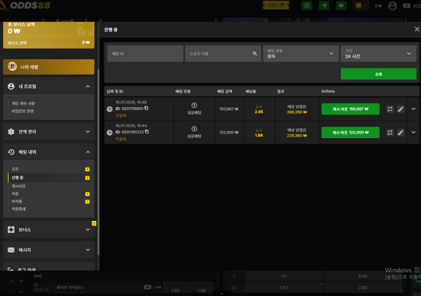Screen dimensions: 421x296
Task: Open the 베팅 유형 dropdown set to 모두
Action: tap(300, 53)
